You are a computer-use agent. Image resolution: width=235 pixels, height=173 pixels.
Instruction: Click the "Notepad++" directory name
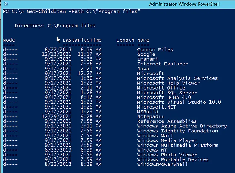click(x=151, y=116)
